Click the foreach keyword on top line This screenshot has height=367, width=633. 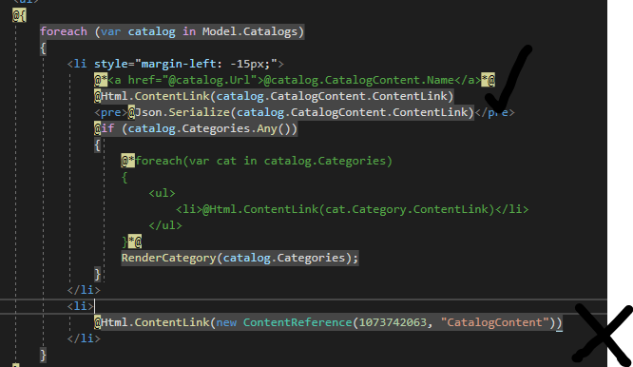coord(64,31)
